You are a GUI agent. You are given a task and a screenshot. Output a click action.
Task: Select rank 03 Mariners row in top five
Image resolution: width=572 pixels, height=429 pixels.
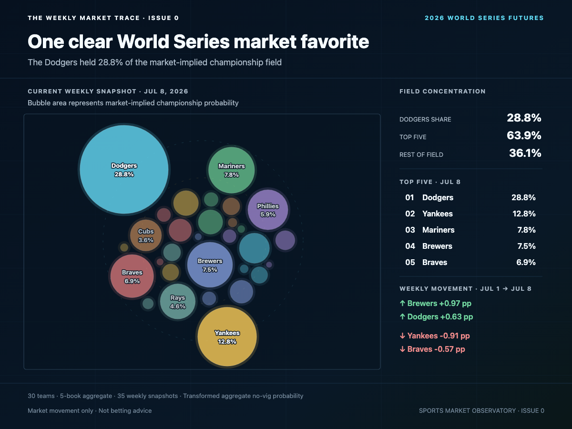(x=471, y=230)
